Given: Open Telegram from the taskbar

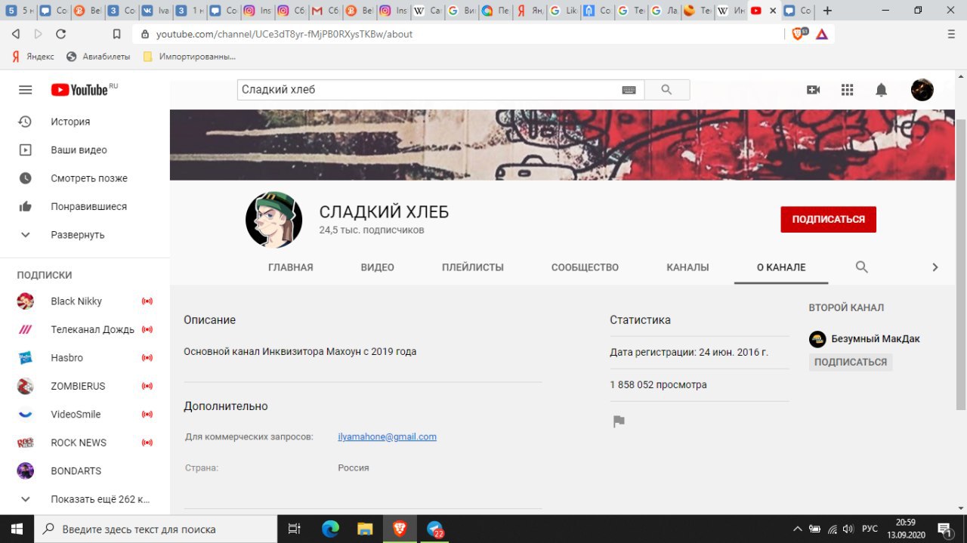Looking at the screenshot, I should click(x=435, y=529).
